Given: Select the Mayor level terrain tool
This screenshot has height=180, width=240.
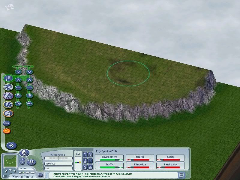Looking at the screenshot, I should pyautogui.click(x=18, y=88).
